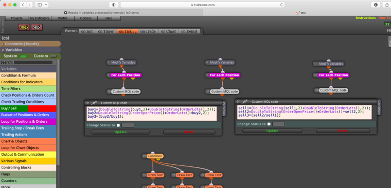This screenshot has height=188, width=391.
Task: Open Safari downloads icon
Action: [x=376, y=5]
